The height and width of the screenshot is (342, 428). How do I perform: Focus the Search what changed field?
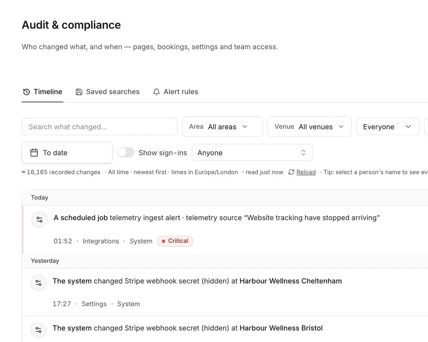coord(100,127)
